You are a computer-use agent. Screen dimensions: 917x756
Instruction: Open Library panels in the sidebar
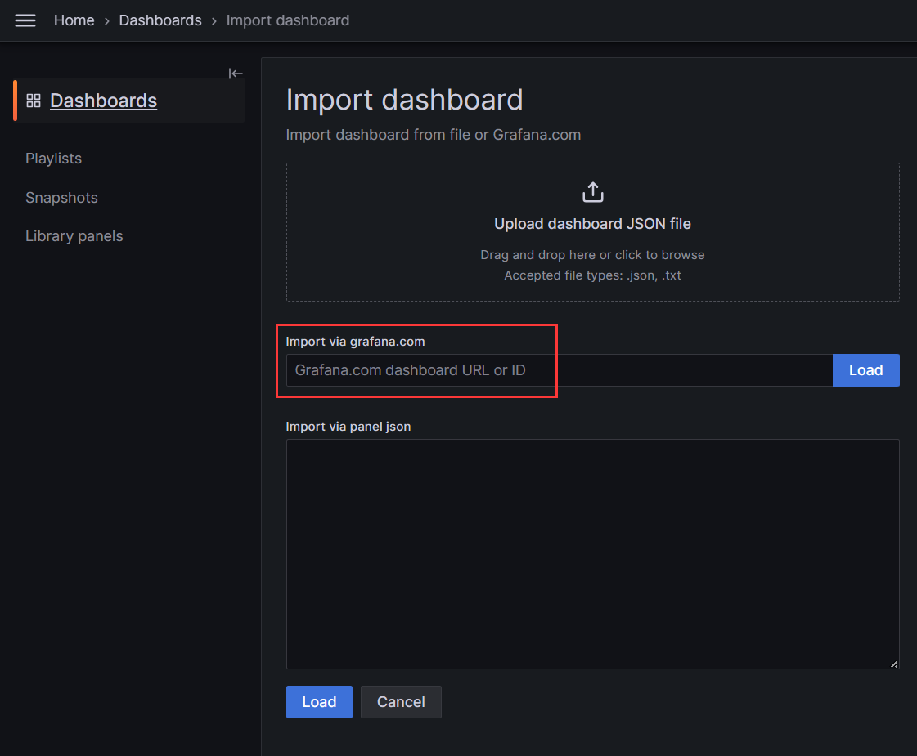(x=74, y=236)
